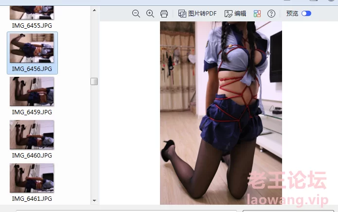Select the IMG_6455.JPG file name

(x=32, y=26)
